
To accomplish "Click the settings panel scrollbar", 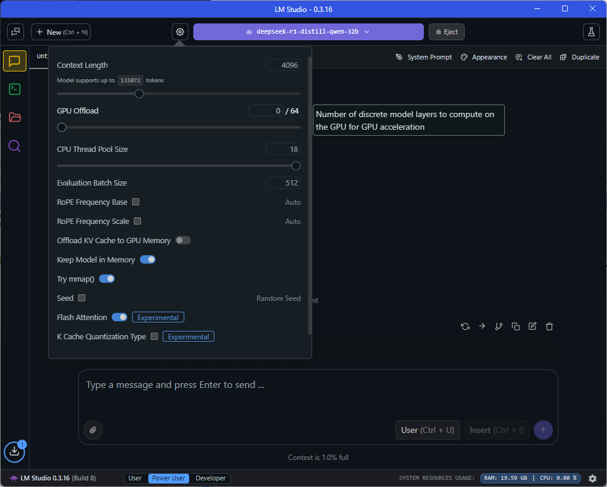I will click(309, 196).
